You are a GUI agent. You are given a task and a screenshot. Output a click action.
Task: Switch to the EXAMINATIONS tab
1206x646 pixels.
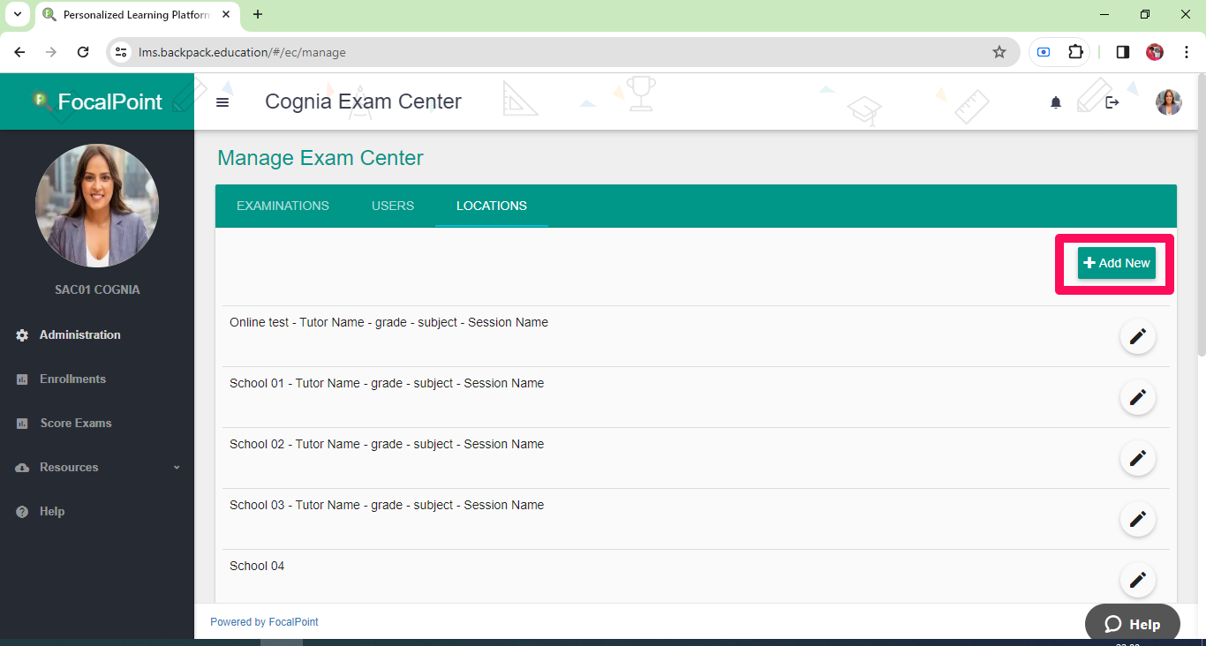coord(283,206)
